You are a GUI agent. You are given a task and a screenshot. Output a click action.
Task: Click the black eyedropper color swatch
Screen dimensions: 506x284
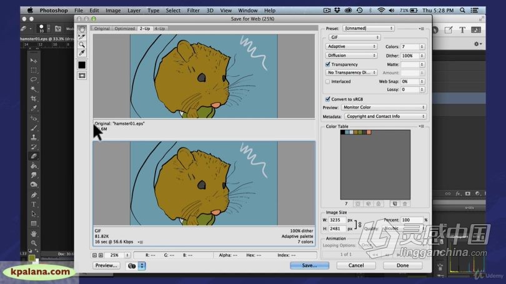click(x=82, y=65)
